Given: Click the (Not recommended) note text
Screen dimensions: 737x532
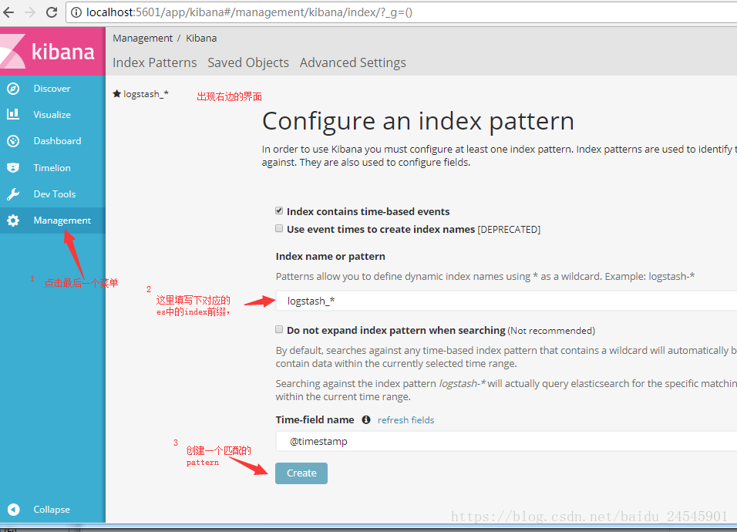Looking at the screenshot, I should coord(551,331).
